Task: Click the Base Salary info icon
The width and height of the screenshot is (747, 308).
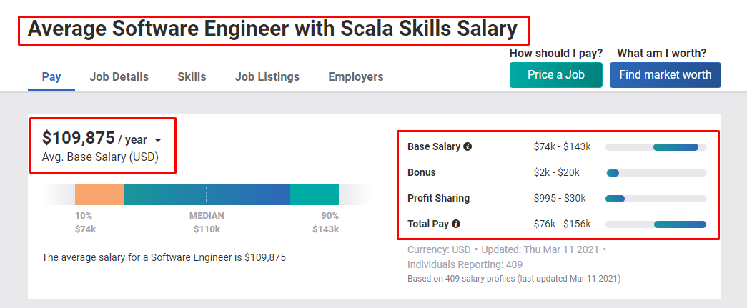Action: 468,146
